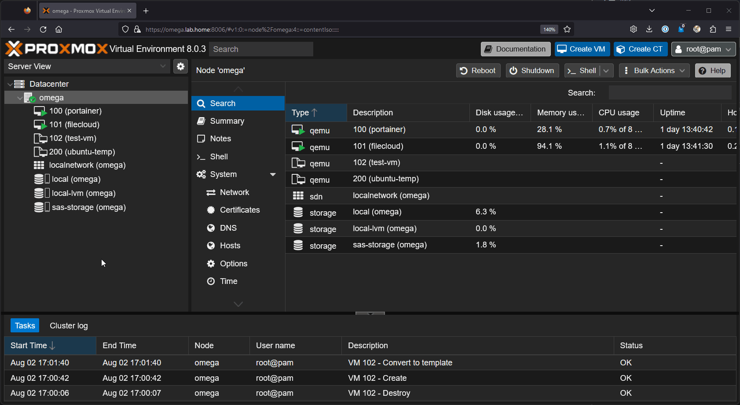
Task: Open the Bulk Actions dropdown
Action: (x=654, y=70)
